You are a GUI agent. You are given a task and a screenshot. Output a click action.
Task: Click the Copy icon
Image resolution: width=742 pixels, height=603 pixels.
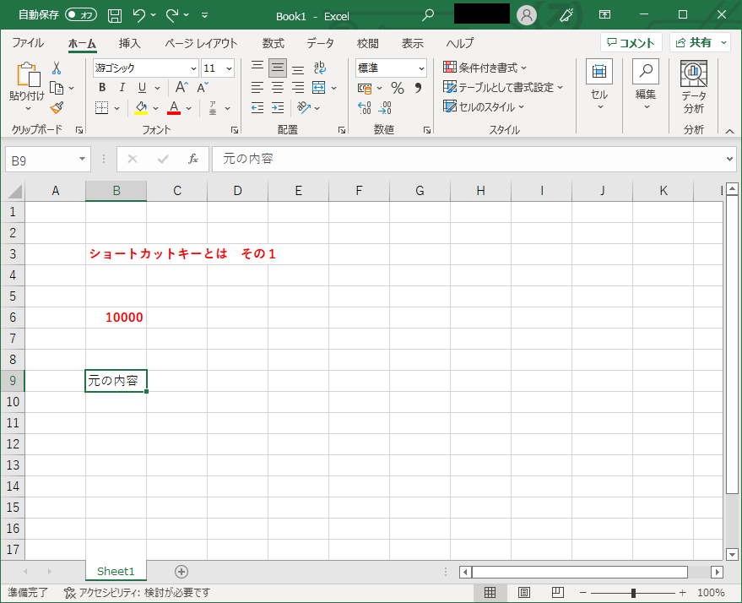tap(57, 88)
